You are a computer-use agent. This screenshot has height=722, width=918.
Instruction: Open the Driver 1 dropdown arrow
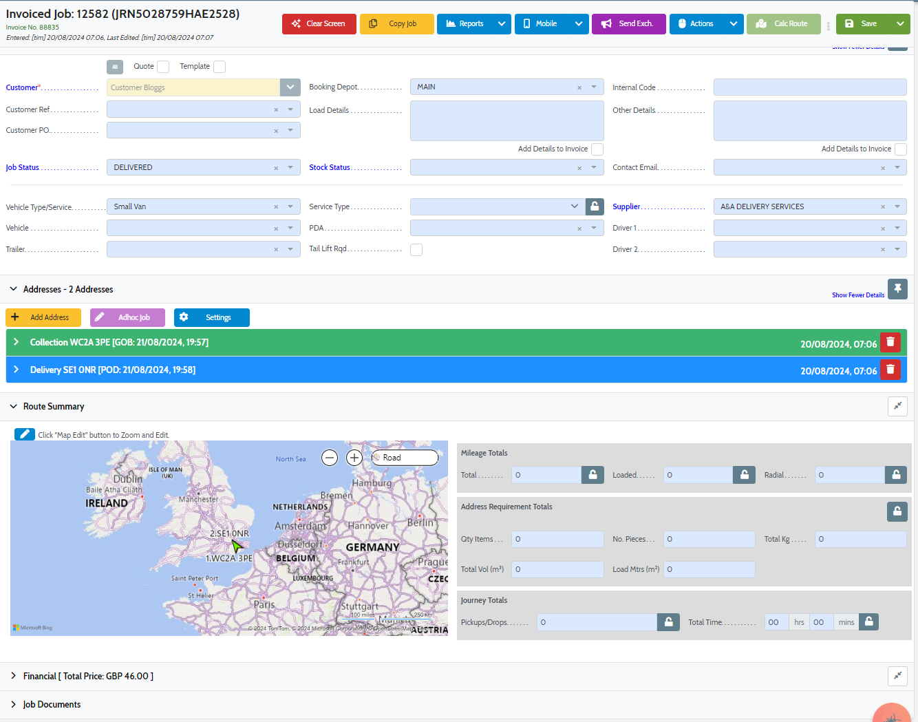tap(897, 229)
